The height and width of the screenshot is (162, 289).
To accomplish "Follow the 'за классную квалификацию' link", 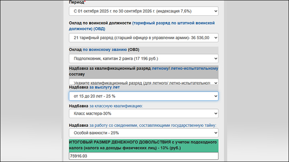I will pos(116,106).
